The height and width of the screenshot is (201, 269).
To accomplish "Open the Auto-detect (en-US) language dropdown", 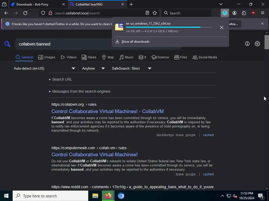I will coord(45,68).
